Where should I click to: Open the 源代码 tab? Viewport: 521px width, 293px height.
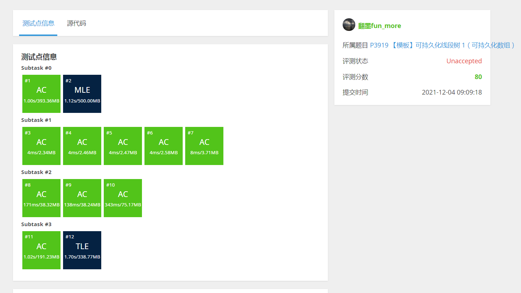coord(76,23)
